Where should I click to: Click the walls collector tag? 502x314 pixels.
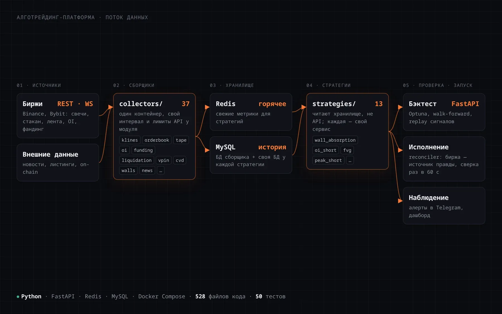tap(128, 170)
